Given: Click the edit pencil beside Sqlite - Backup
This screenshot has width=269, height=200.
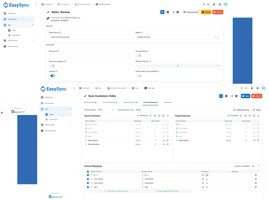Looking at the screenshot, I should click(x=48, y=12).
